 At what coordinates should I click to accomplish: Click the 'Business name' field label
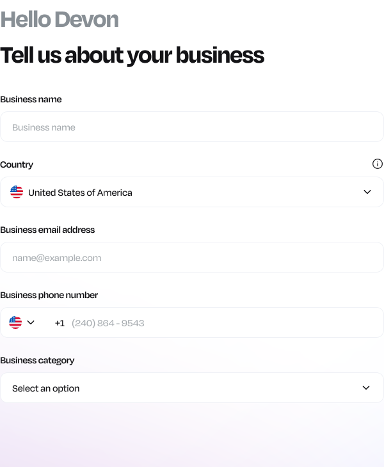(31, 99)
